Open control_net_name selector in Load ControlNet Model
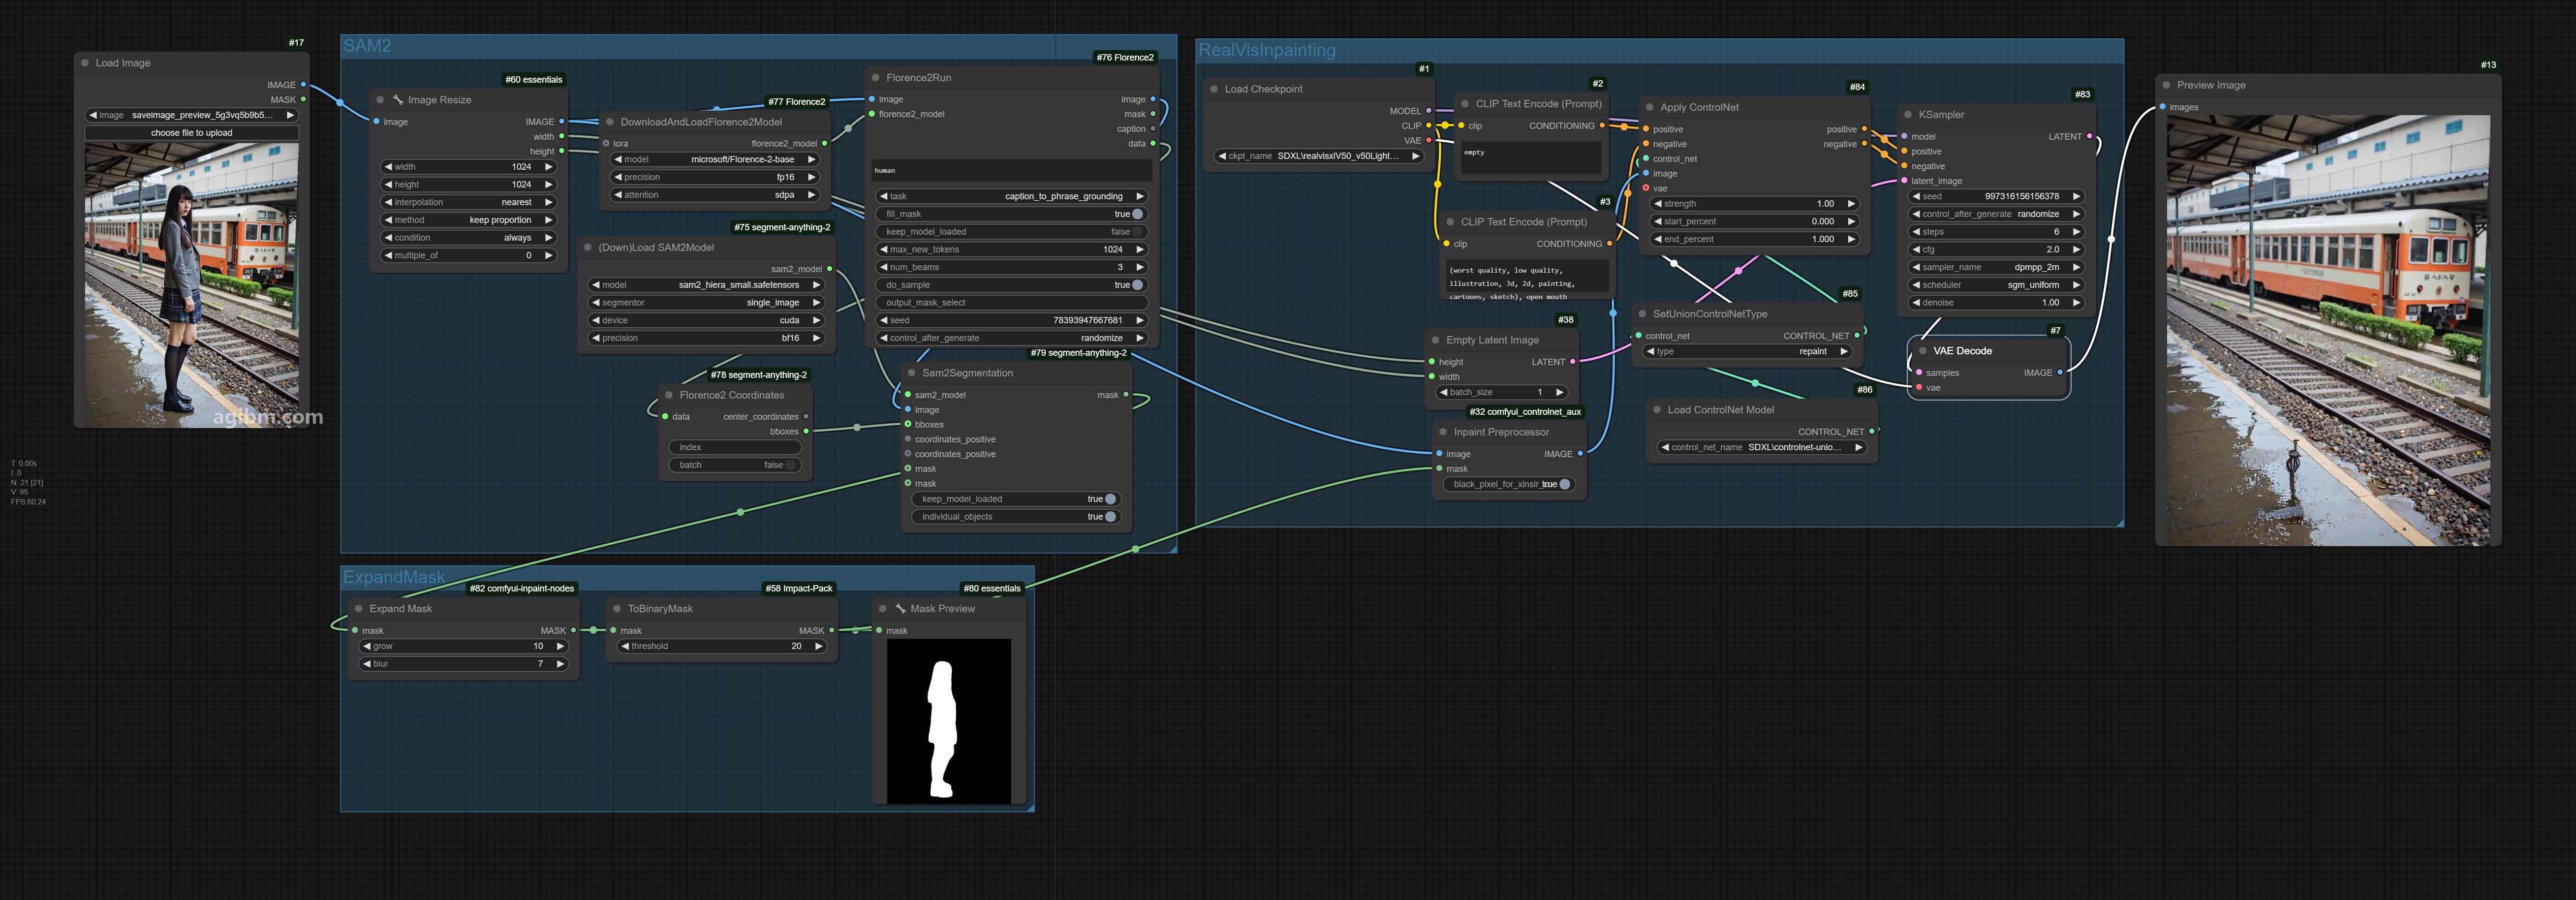This screenshot has width=2576, height=900. 1762,447
